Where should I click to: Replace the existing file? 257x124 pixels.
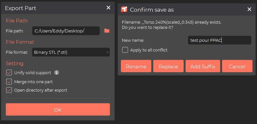pyautogui.click(x=168, y=66)
